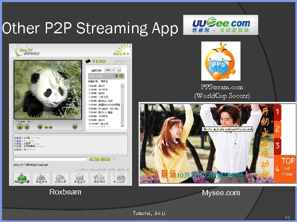Viewport: 297px width, 222px height.
Task: Click the program list scrollbar up arrow
Action: click(x=123, y=86)
